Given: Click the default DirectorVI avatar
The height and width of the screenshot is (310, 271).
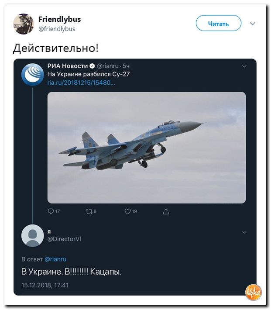Looking at the screenshot, I should [32, 235].
